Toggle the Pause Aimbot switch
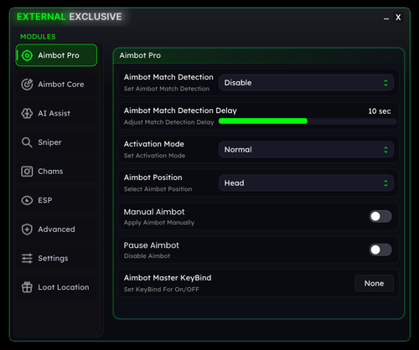The height and width of the screenshot is (350, 419). (380, 250)
